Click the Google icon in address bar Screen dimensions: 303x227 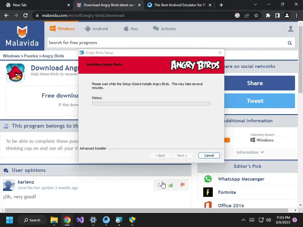pyautogui.click(x=237, y=15)
